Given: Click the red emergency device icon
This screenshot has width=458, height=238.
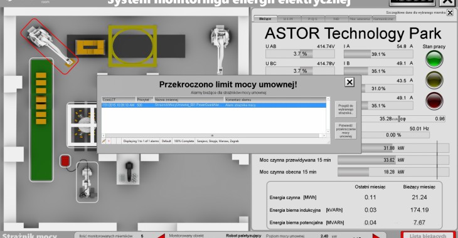Looking at the screenshot, I should point(65,161).
